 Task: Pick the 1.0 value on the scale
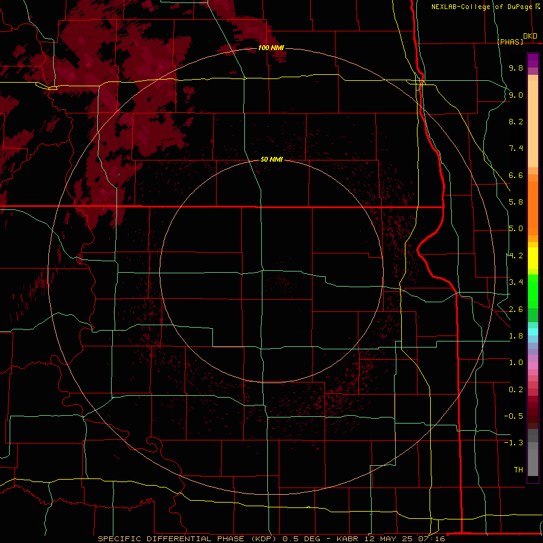click(x=516, y=363)
